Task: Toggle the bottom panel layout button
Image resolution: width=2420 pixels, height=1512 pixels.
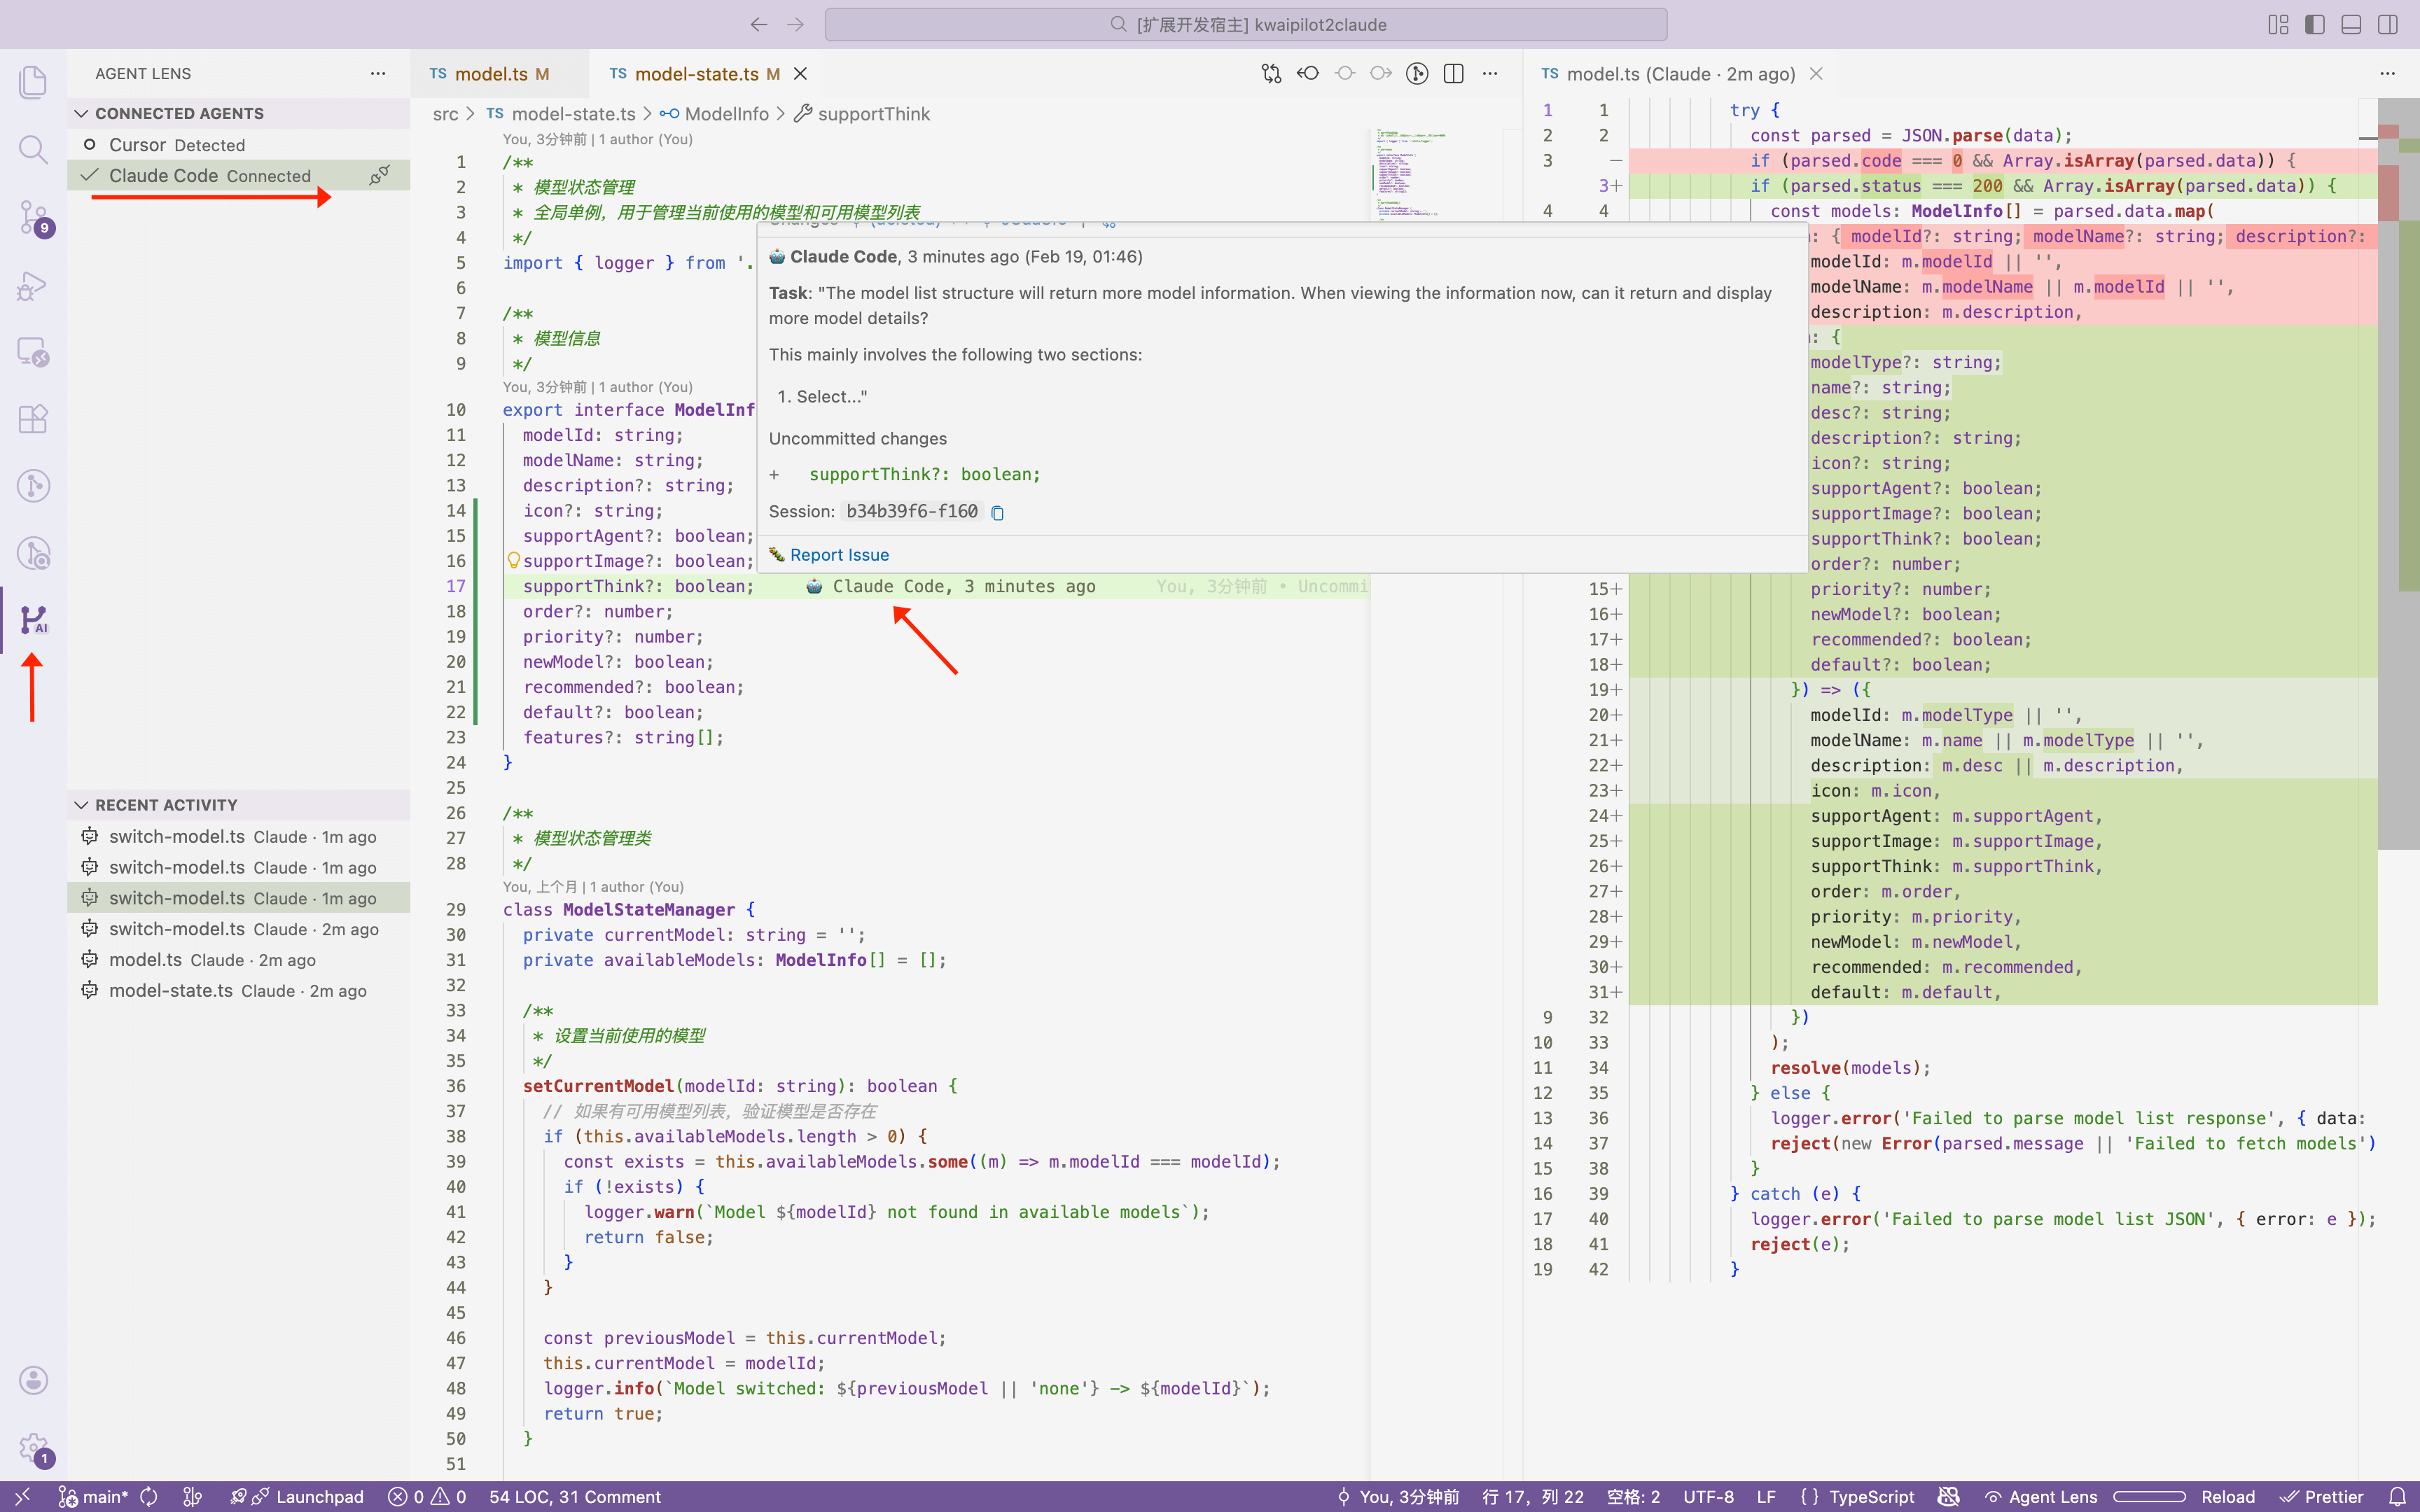Action: (x=2351, y=25)
